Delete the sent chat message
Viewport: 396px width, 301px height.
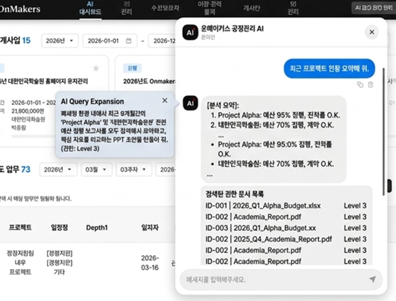[x=371, y=85]
